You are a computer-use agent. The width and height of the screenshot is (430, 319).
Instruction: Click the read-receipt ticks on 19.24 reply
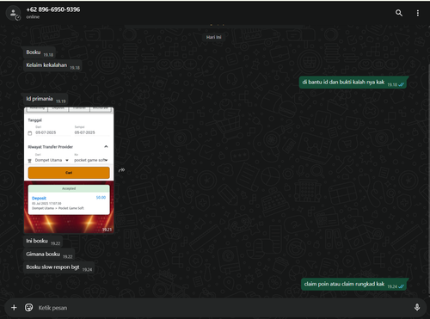pos(402,286)
